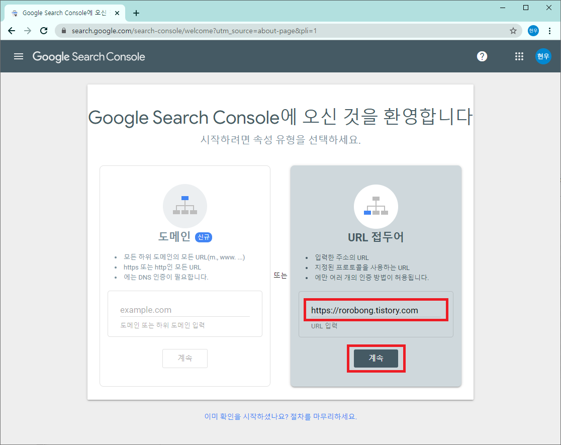
Task: Click the text 에는 DNS 인증이 필요합니다.
Action: click(x=166, y=277)
